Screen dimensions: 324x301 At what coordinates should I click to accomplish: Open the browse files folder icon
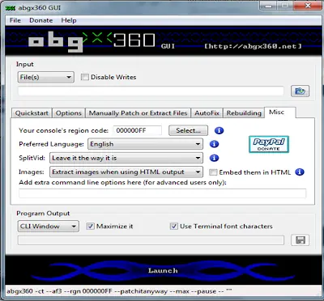pos(300,91)
